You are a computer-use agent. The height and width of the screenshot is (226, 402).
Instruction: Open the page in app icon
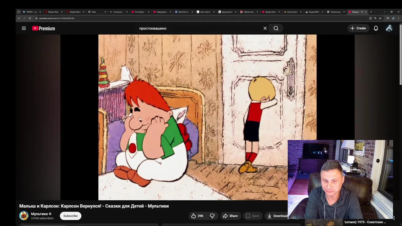371,18
